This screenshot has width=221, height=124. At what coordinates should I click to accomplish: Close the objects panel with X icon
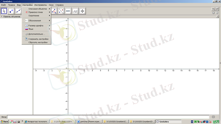coord(217,17)
